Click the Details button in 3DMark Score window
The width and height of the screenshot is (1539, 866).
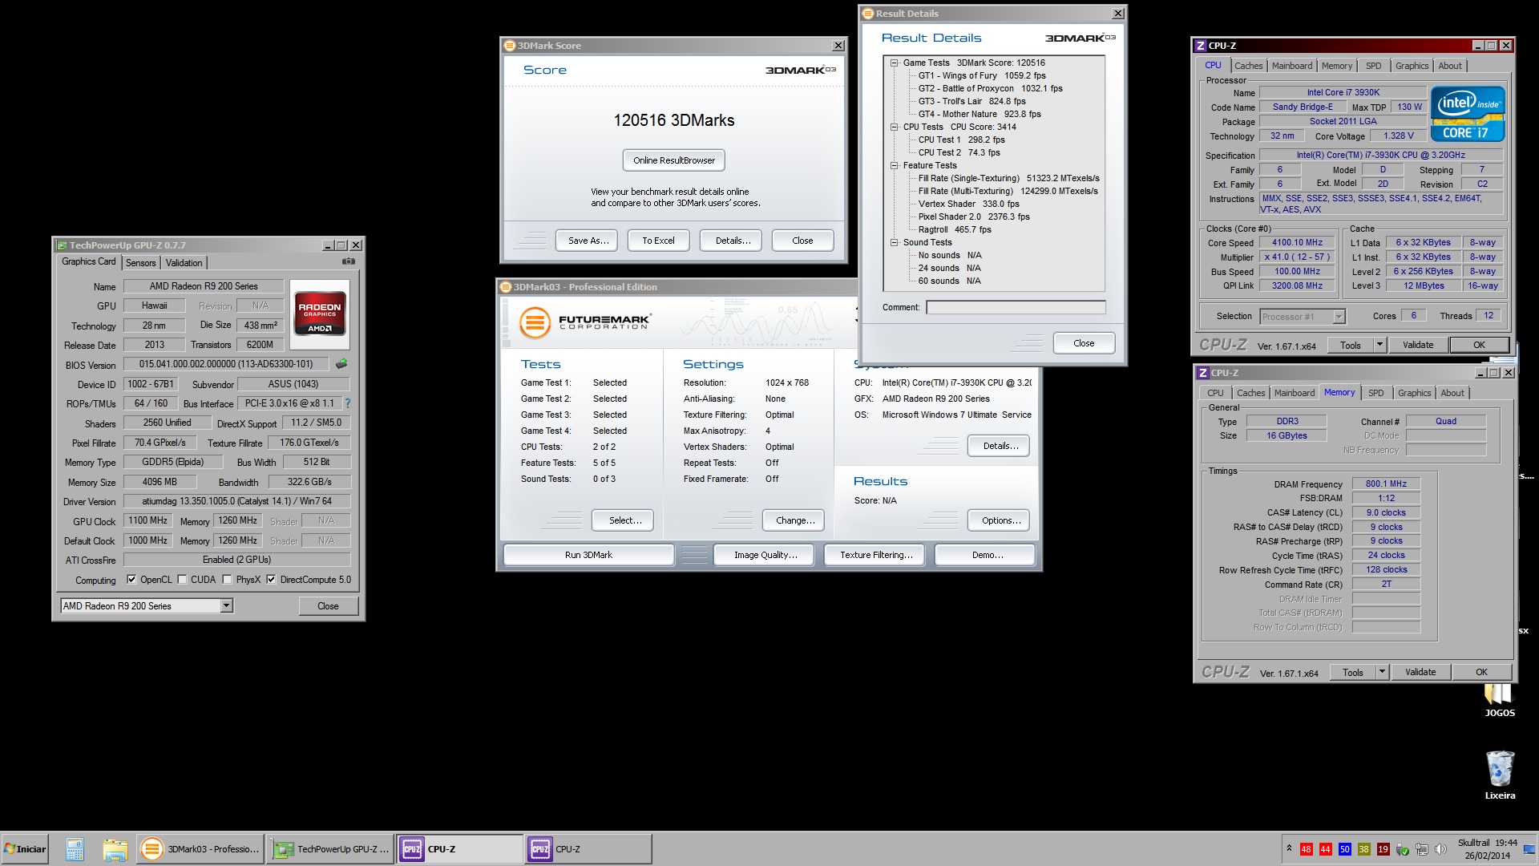(x=733, y=241)
